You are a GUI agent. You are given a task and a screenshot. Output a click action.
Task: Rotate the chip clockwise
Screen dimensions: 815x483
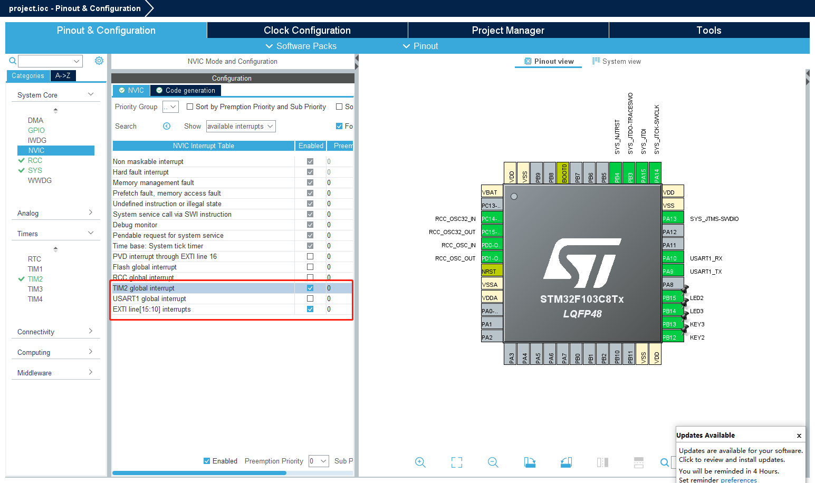(x=530, y=462)
